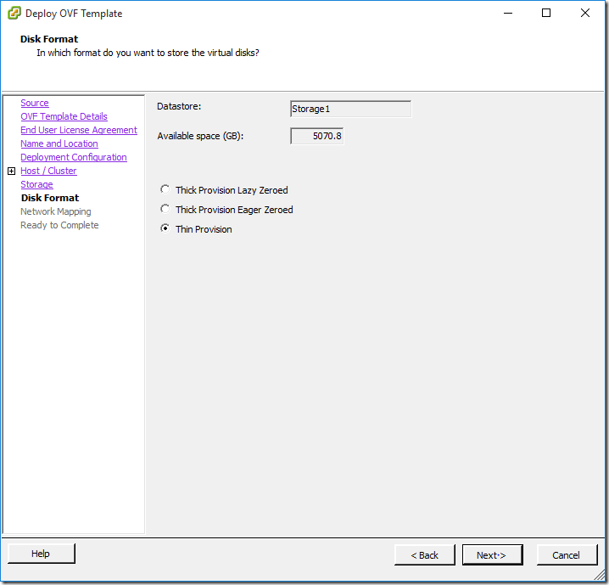Open End User License Agreement step
The height and width of the screenshot is (585, 609).
(x=79, y=130)
